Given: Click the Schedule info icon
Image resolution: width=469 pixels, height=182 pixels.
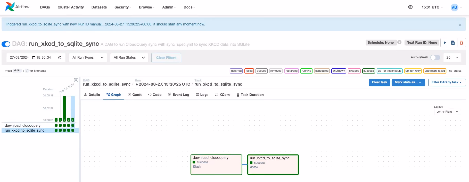Looking at the screenshot, I should (x=399, y=42).
